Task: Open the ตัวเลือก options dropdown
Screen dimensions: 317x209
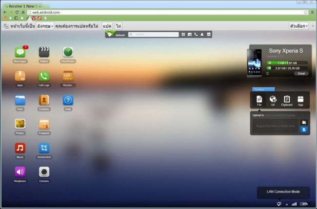Action: [298, 26]
